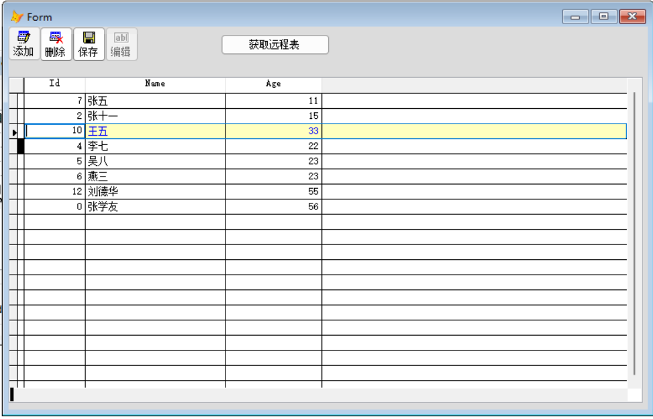The width and height of the screenshot is (653, 419).
Task: Click the black delete mark of 李七 row
Action: pyautogui.click(x=20, y=146)
